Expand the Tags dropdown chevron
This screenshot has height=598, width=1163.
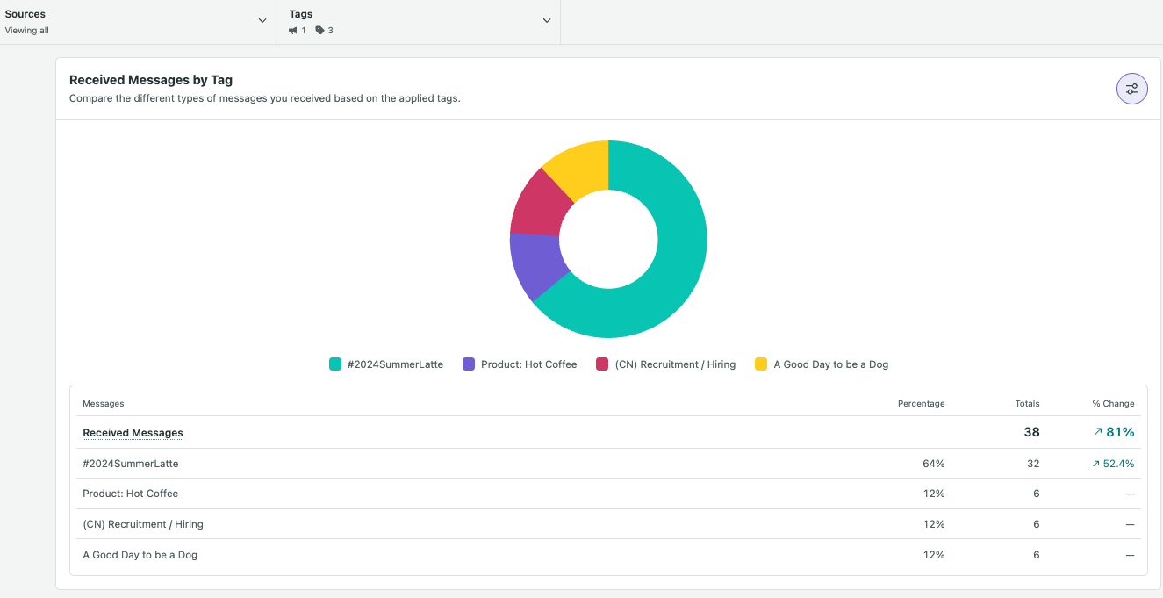547,21
